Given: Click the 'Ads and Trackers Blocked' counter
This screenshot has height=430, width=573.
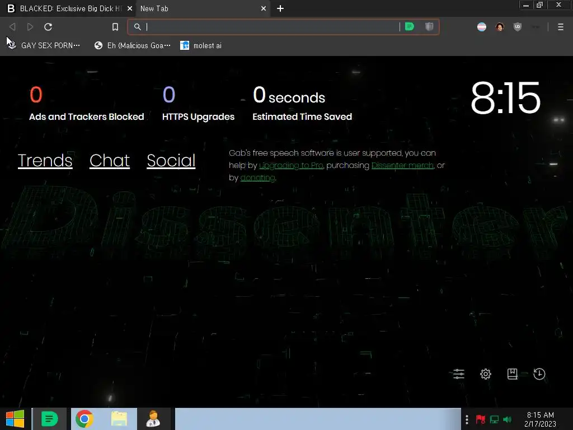Looking at the screenshot, I should (87, 104).
